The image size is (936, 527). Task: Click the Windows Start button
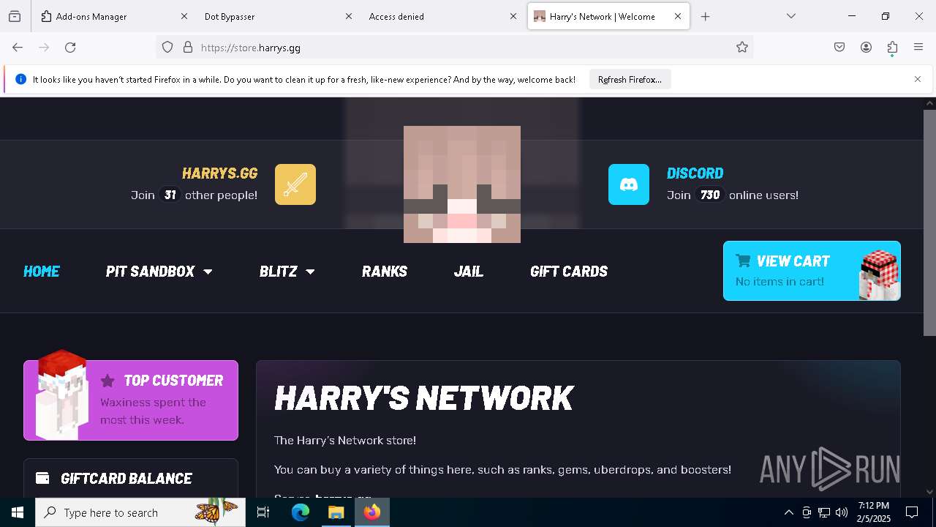click(18, 512)
